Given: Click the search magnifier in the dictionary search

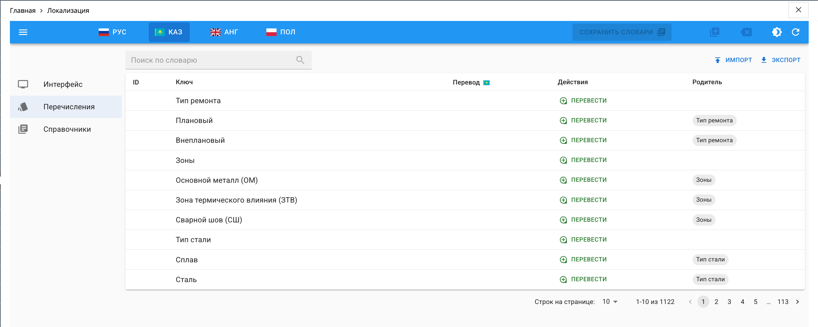Looking at the screenshot, I should 300,60.
